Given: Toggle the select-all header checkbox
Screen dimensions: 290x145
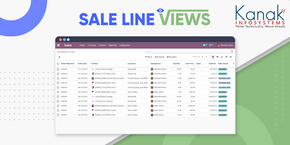Looking at the screenshot, I should [x=58, y=64].
